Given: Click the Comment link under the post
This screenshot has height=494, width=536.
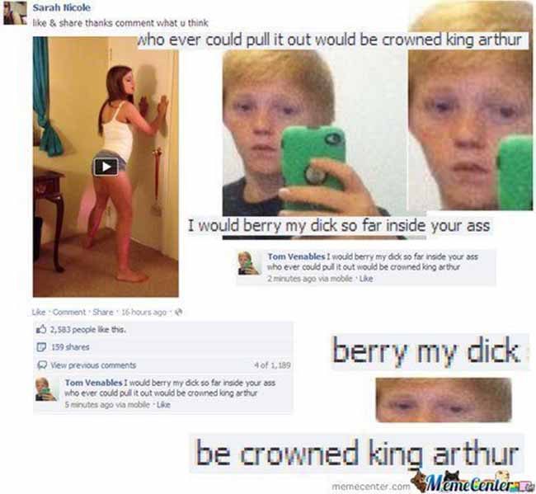Looking at the screenshot, I should [x=69, y=312].
